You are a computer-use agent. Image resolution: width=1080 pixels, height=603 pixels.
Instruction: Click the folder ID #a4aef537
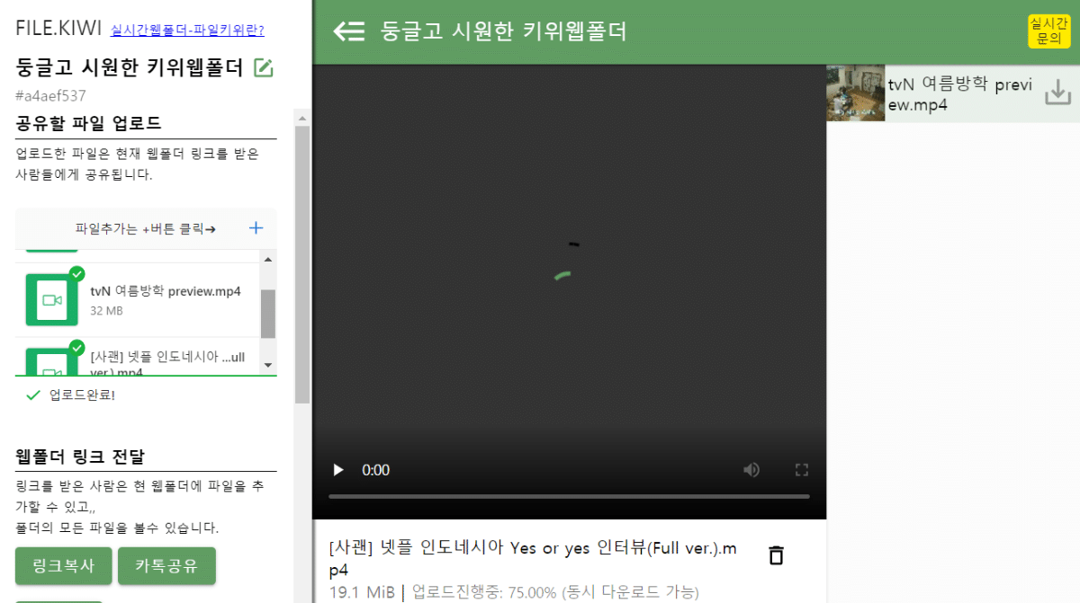point(50,96)
